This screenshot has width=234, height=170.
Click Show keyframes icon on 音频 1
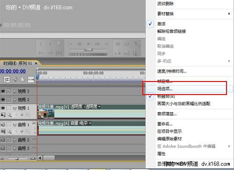(9, 131)
